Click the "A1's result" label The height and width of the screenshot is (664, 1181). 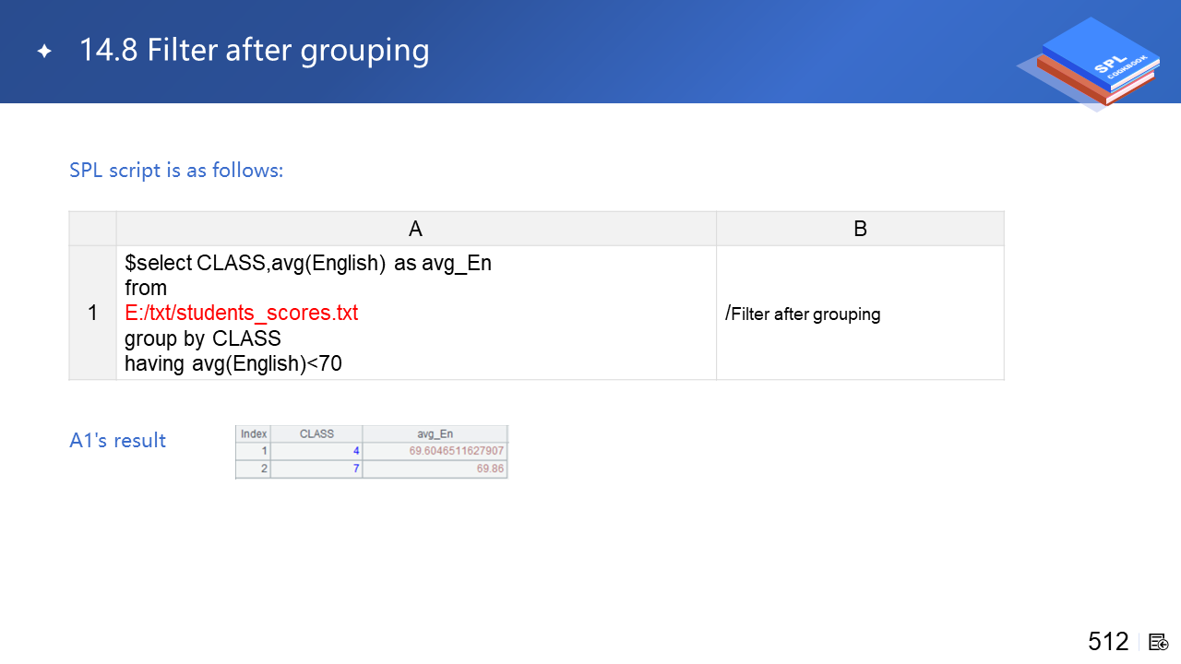(117, 440)
